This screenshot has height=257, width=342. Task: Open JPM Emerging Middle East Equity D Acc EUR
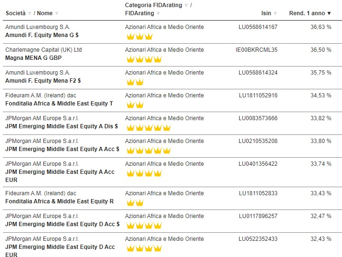[x=60, y=251]
